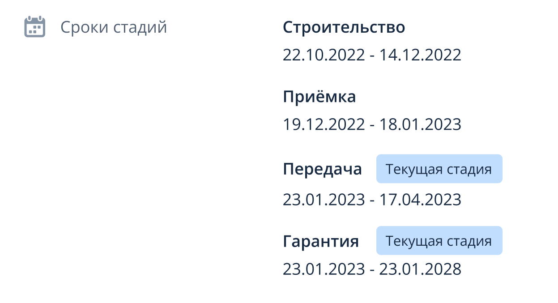Click Строительство end date 14.12.2022
558x303 pixels.
[420, 55]
